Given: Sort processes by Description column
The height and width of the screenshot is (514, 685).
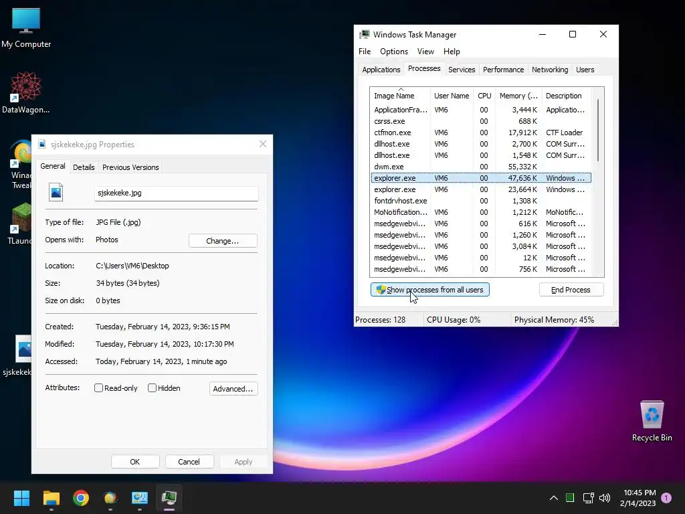Looking at the screenshot, I should click(566, 95).
